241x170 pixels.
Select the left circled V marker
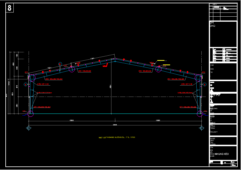click(x=26, y=84)
